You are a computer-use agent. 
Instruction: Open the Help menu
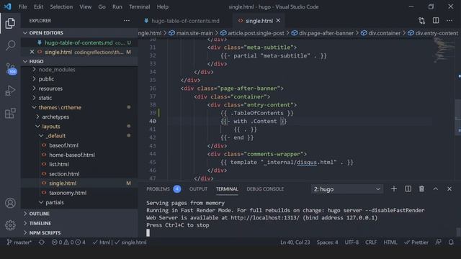tap(163, 6)
